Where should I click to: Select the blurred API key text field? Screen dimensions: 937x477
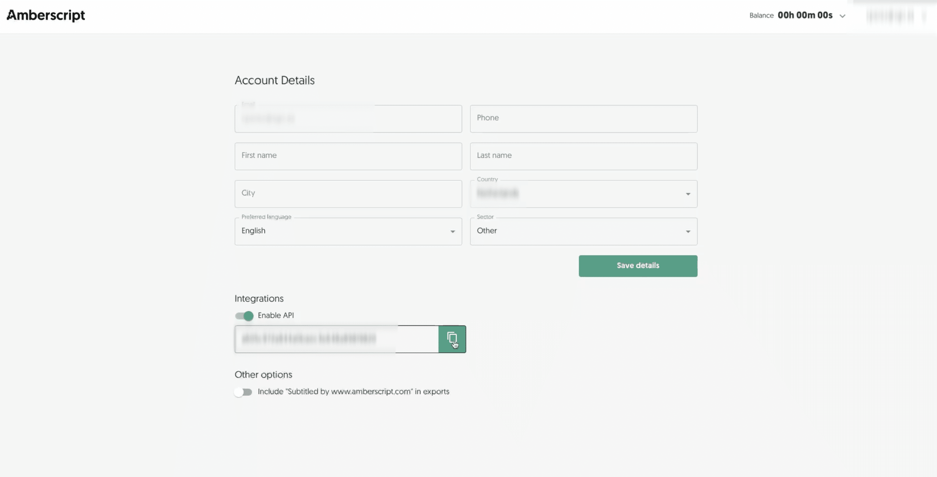(x=336, y=339)
